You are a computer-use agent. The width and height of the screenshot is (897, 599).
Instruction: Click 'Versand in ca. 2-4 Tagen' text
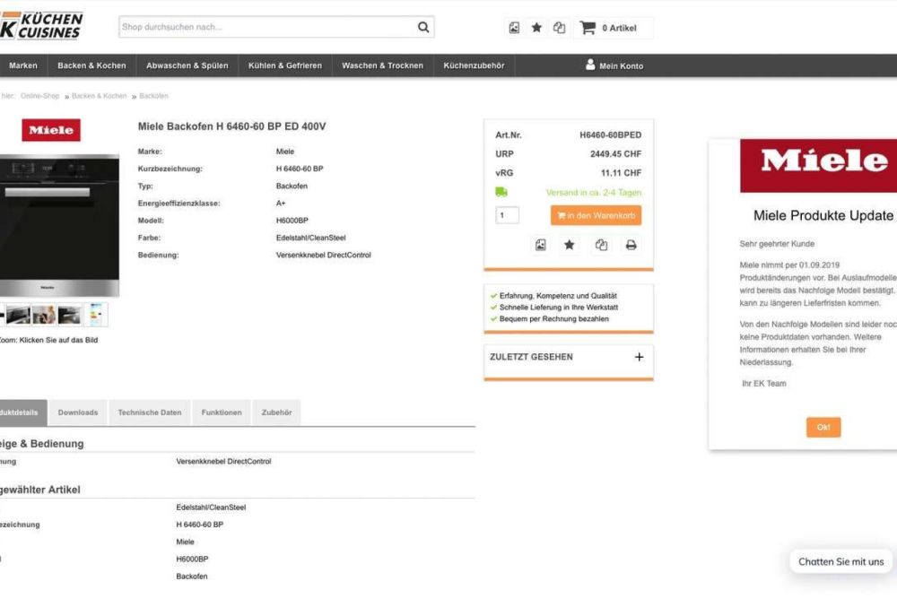pos(593,193)
